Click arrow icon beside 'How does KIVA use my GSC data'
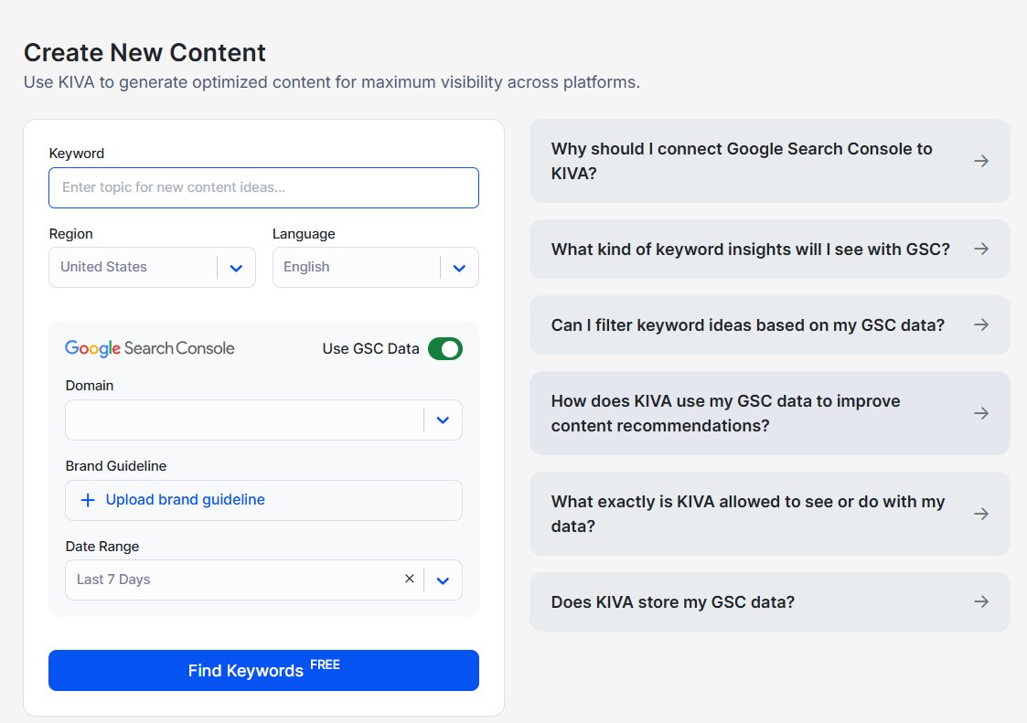 coord(981,413)
